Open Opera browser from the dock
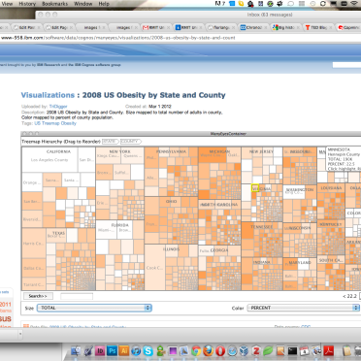 [x=220, y=351]
